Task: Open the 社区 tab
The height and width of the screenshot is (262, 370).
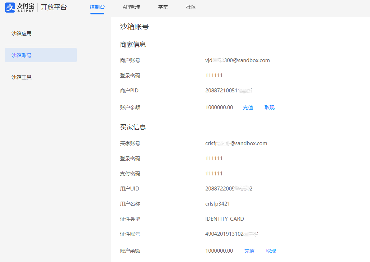Action: coord(191,7)
